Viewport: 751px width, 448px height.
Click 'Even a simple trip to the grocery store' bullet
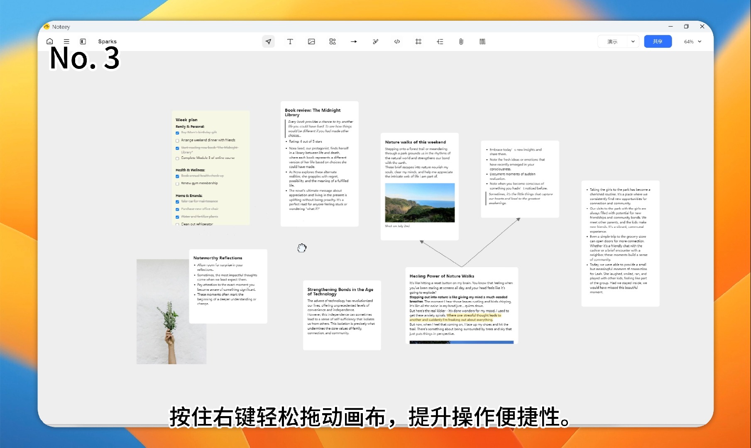click(618, 248)
